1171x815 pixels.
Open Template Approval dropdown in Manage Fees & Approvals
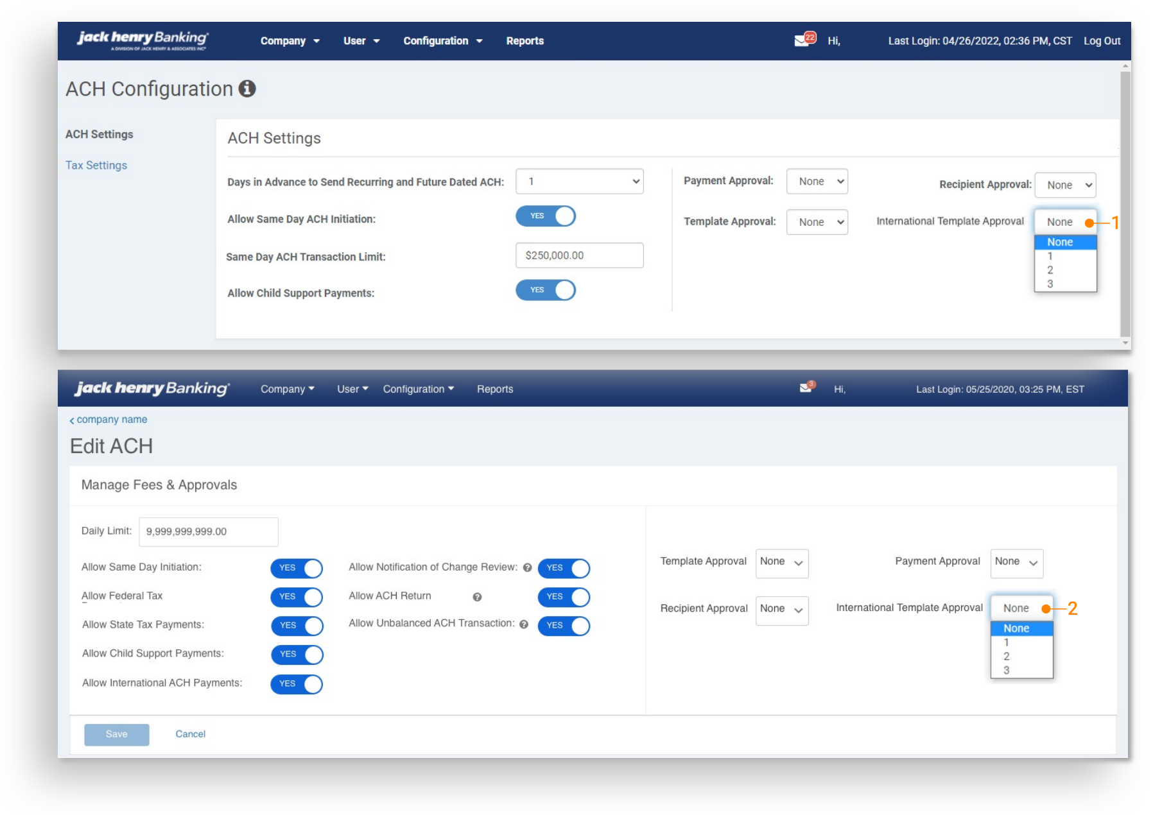point(781,563)
